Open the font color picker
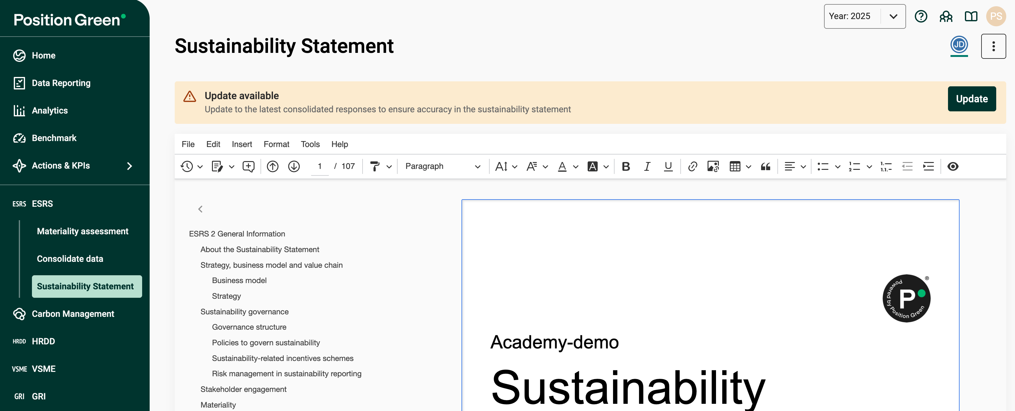The image size is (1015, 411). click(562, 166)
